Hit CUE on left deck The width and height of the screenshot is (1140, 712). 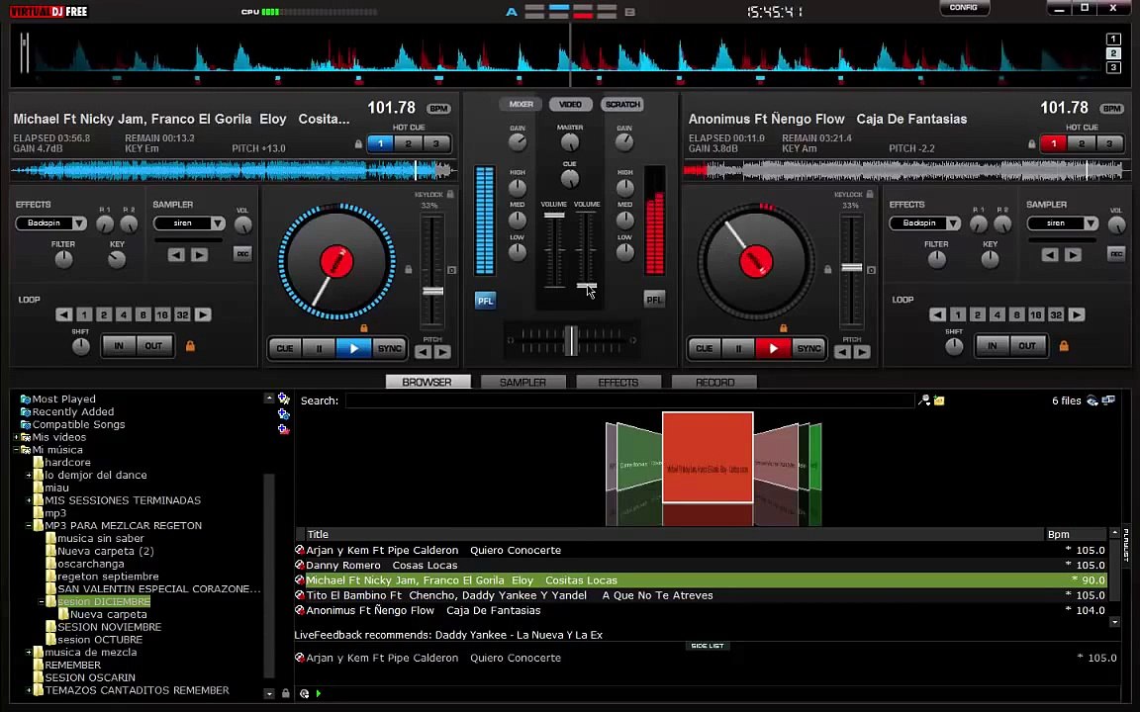tap(285, 349)
